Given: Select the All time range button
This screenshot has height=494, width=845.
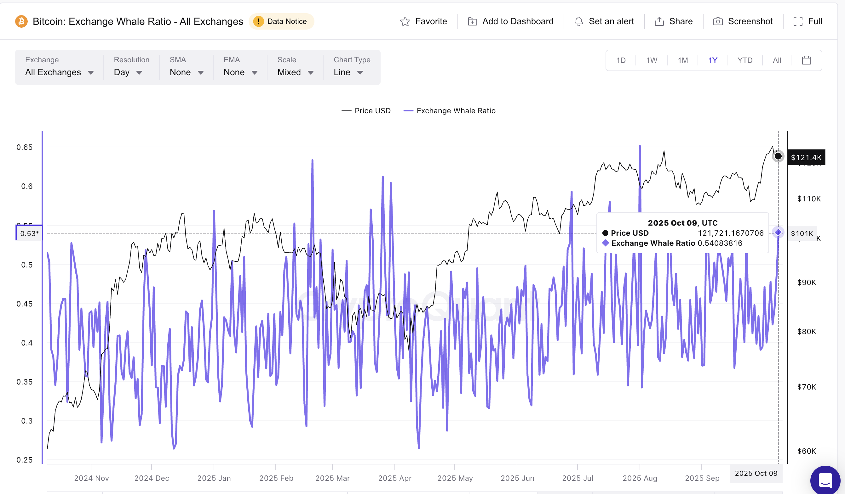Looking at the screenshot, I should (777, 60).
